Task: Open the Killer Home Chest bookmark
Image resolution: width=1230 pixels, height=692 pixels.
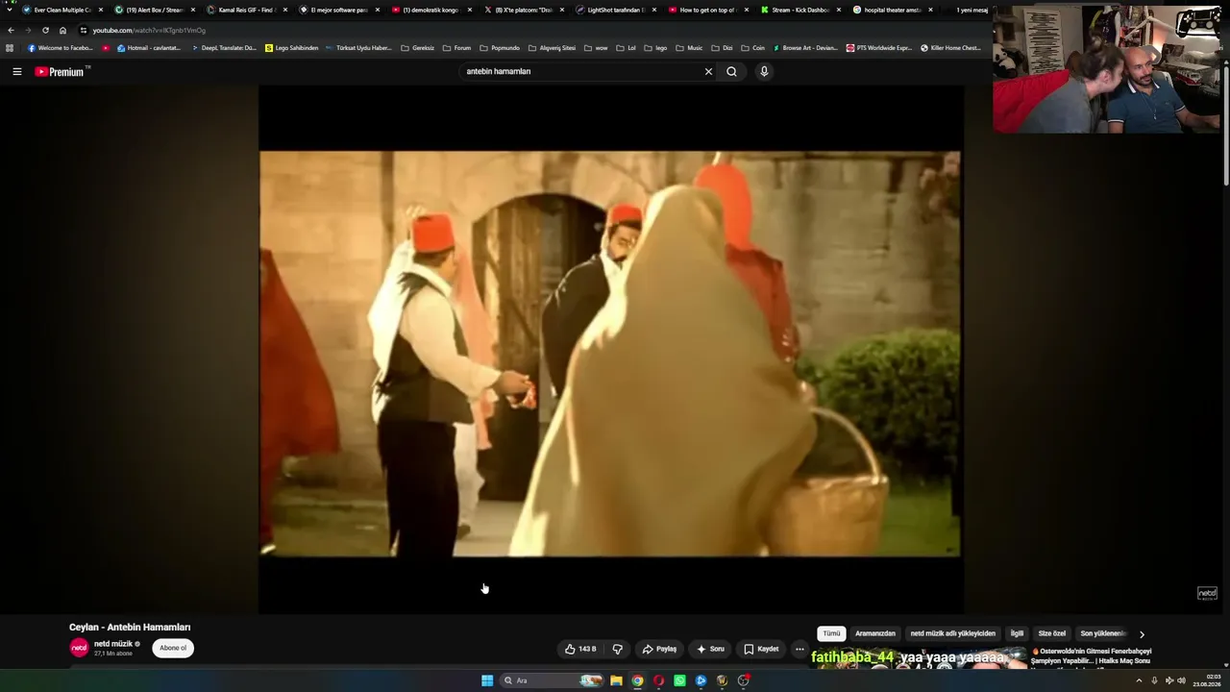Action: 950,48
